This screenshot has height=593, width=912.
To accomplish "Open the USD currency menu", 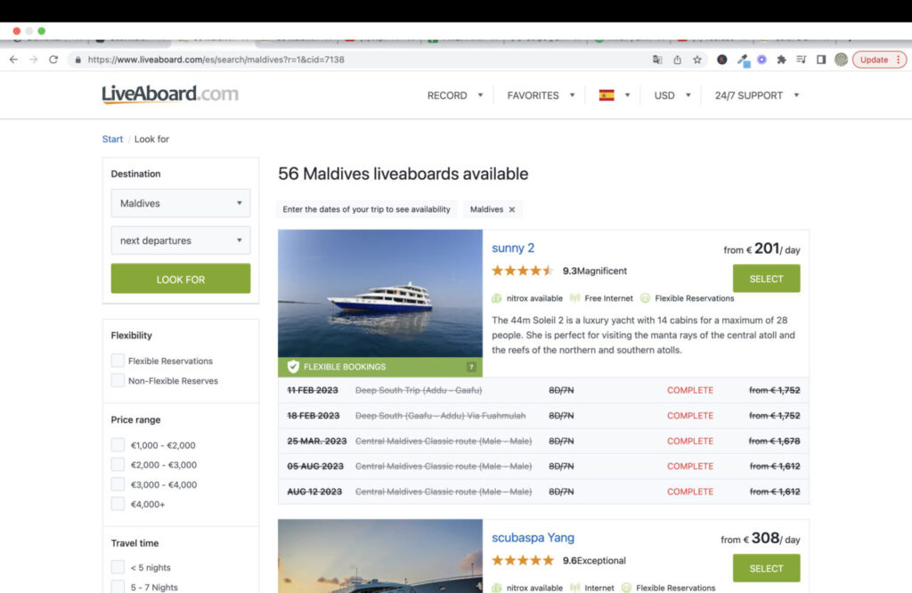I will [x=664, y=95].
